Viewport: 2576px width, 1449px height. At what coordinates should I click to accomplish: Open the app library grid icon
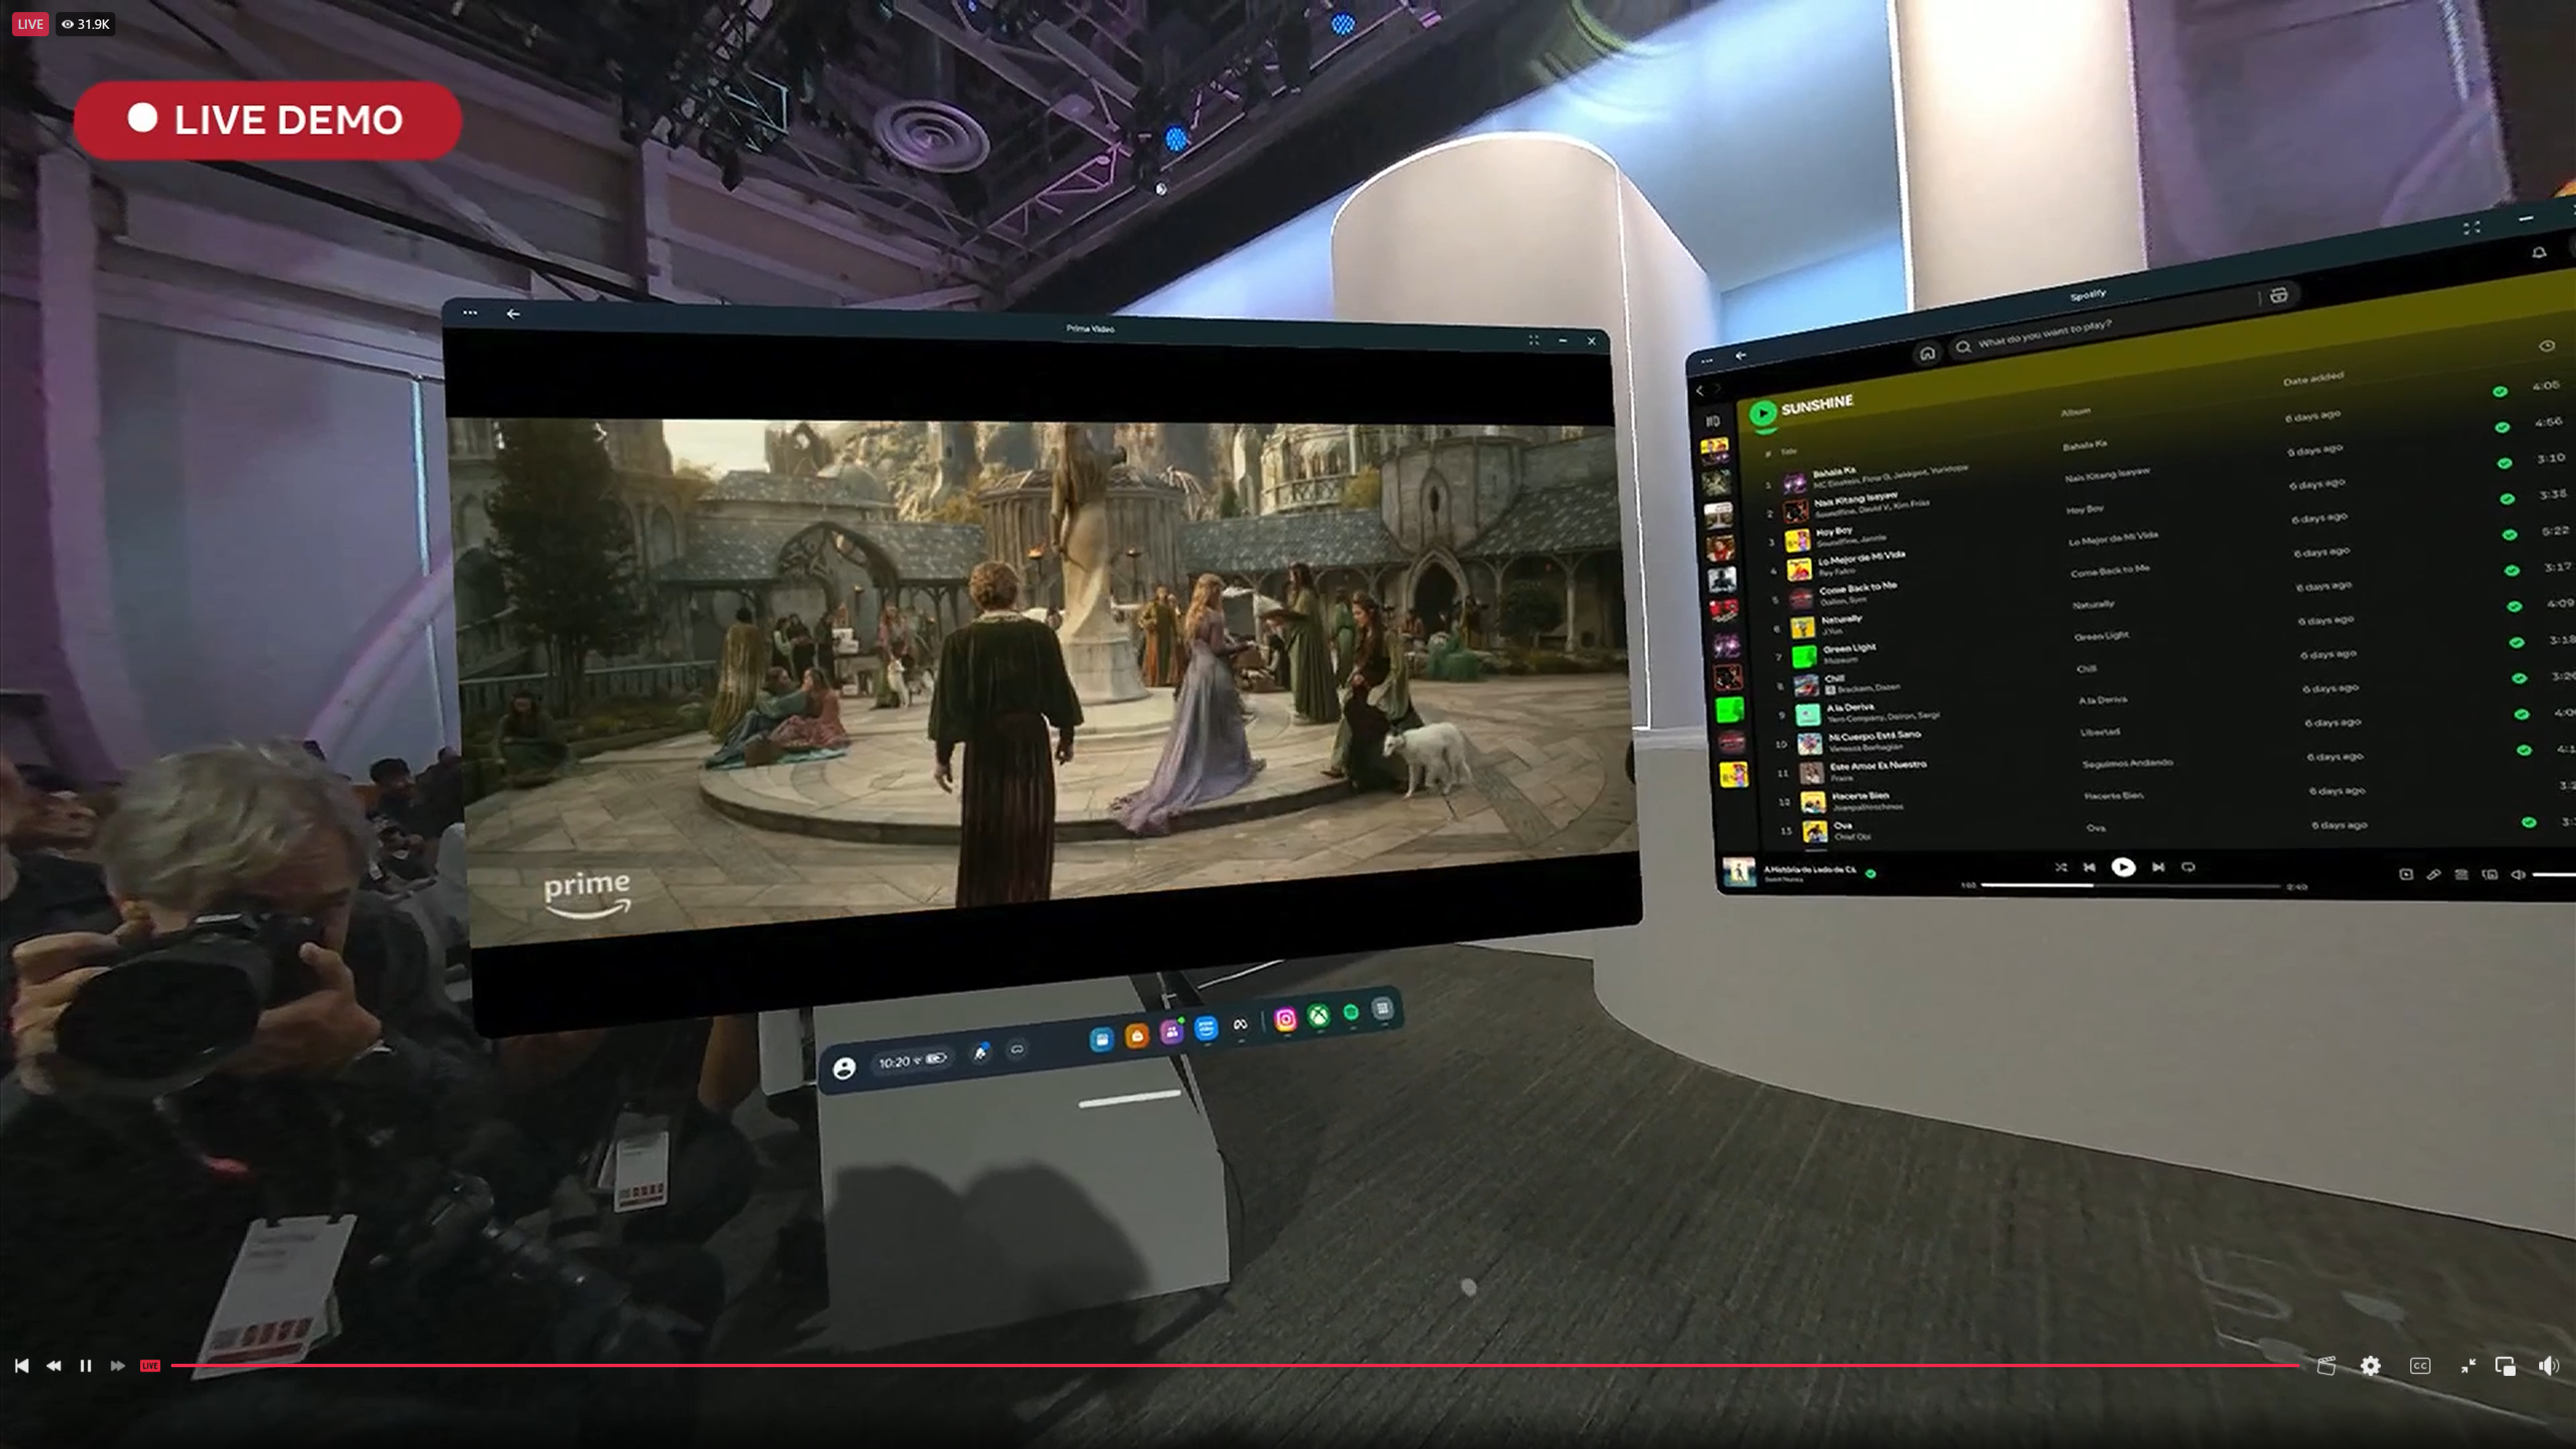pyautogui.click(x=1383, y=1009)
